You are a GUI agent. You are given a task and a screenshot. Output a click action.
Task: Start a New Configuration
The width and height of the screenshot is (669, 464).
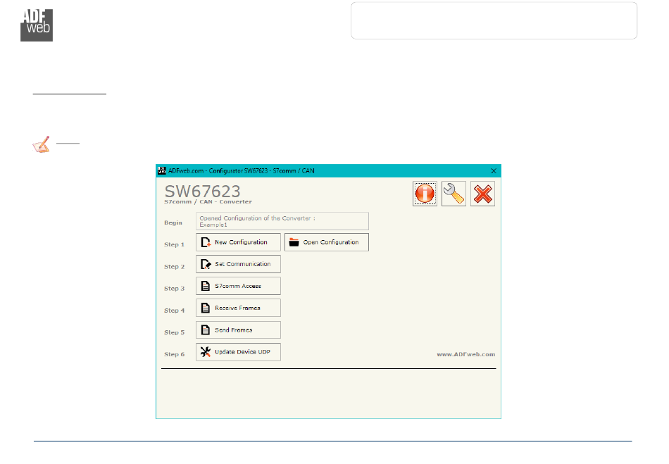coord(238,242)
